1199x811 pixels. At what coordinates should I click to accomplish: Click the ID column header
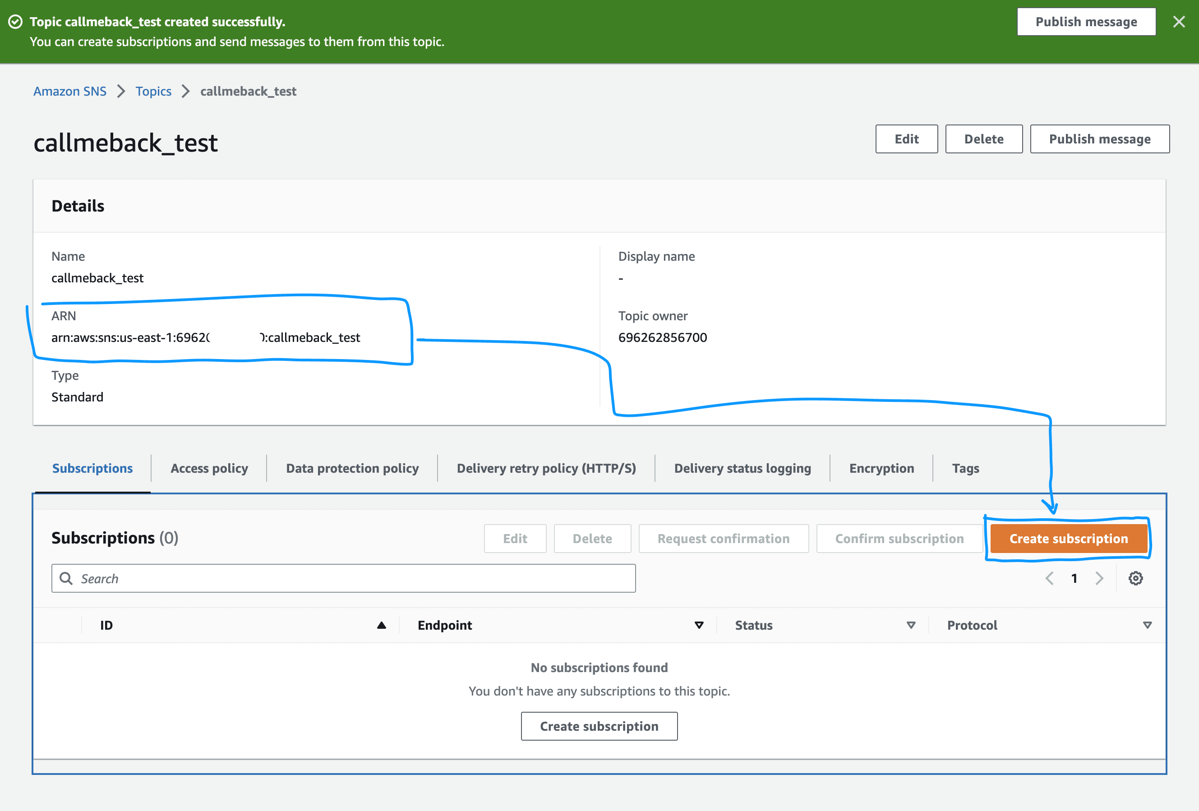coord(106,625)
